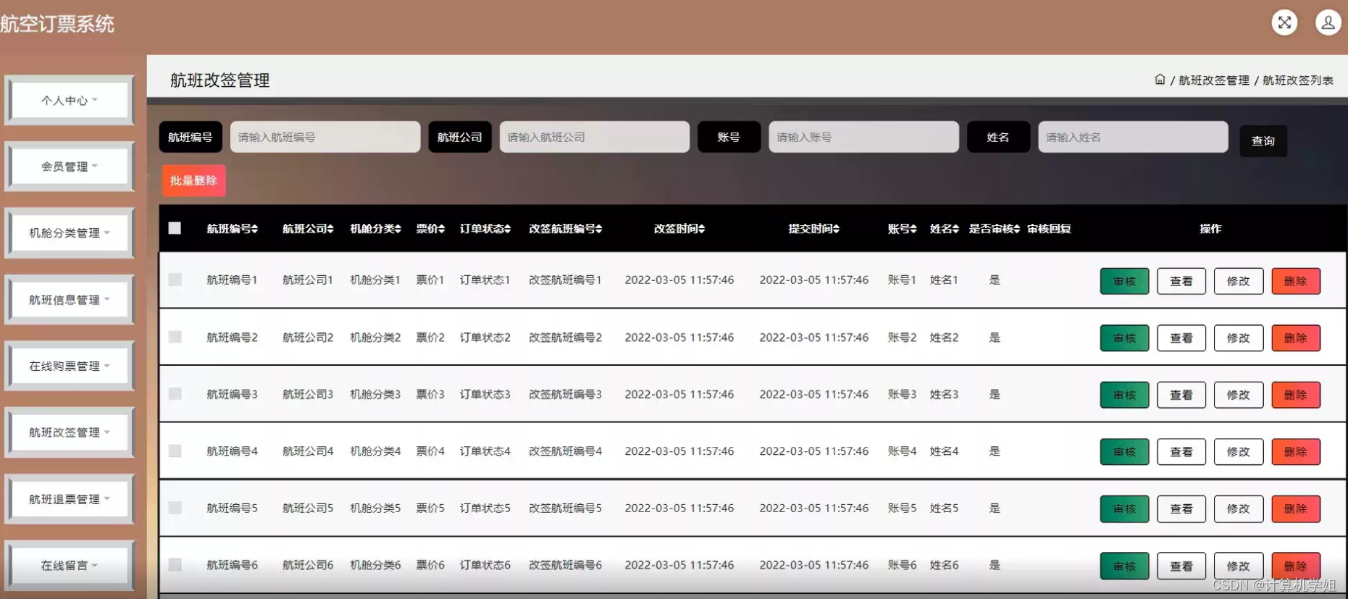Click cell 姓名6
The width and height of the screenshot is (1348, 599).
[944, 564]
